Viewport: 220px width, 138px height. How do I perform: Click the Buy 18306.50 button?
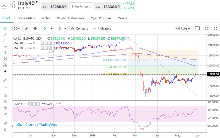tap(108, 6)
